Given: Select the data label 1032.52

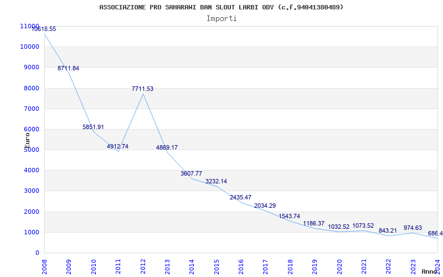Looking at the screenshot, I should (339, 227).
